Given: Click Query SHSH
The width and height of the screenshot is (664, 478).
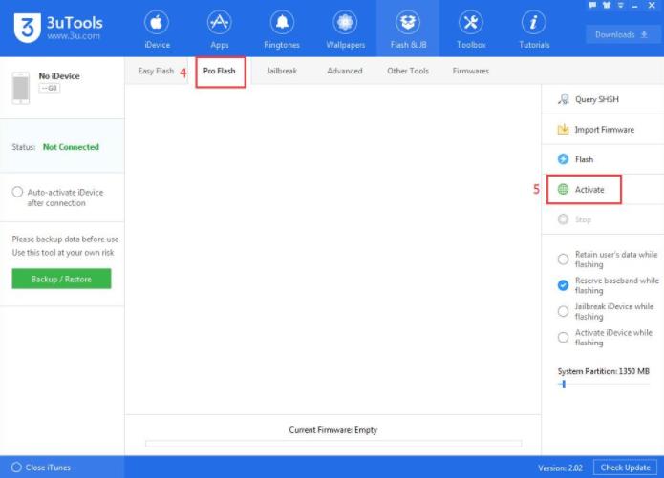Looking at the screenshot, I should 603,99.
